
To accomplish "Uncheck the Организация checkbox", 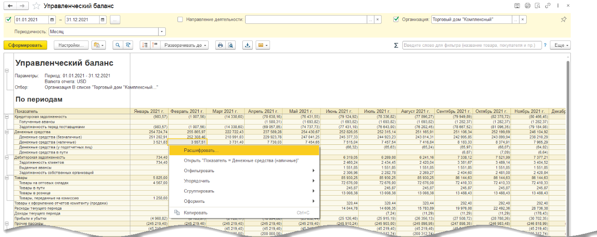I will coord(396,20).
